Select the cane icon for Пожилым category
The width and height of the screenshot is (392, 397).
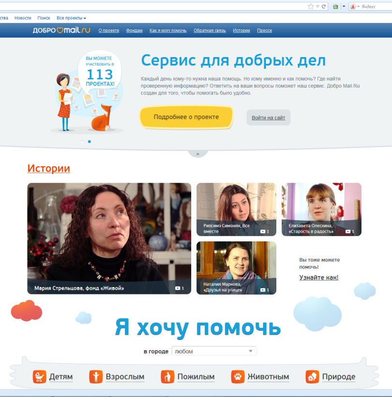point(168,376)
